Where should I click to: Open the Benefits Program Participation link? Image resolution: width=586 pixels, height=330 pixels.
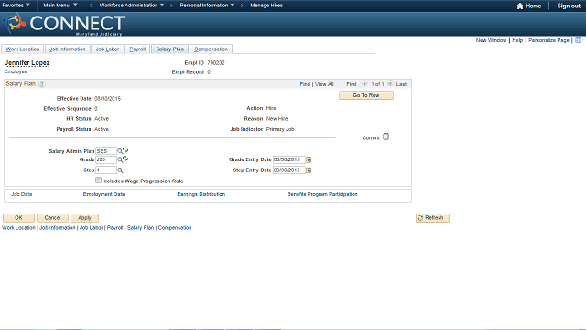click(x=322, y=194)
